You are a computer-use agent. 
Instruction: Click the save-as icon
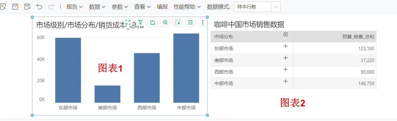click(x=27, y=7)
